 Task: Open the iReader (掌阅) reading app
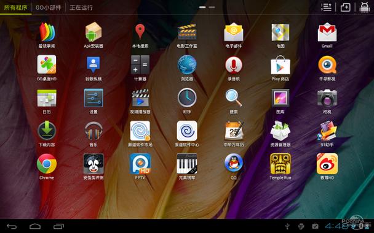point(47,32)
